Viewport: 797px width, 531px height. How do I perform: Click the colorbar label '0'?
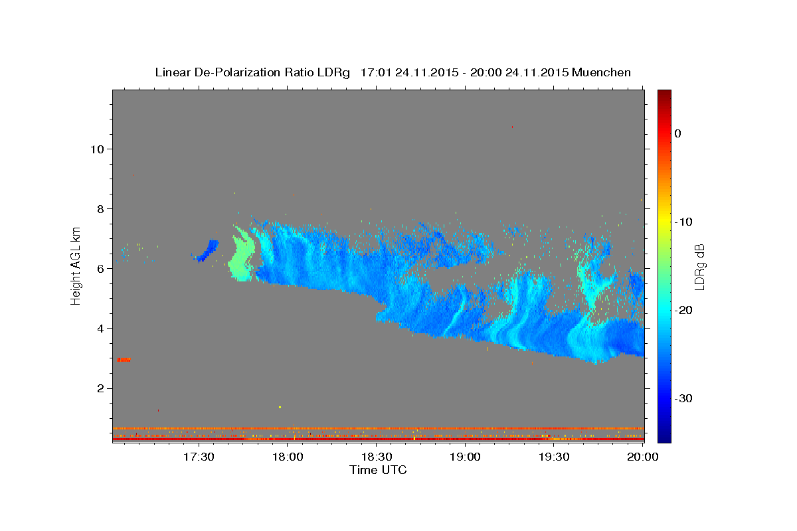coord(678,133)
